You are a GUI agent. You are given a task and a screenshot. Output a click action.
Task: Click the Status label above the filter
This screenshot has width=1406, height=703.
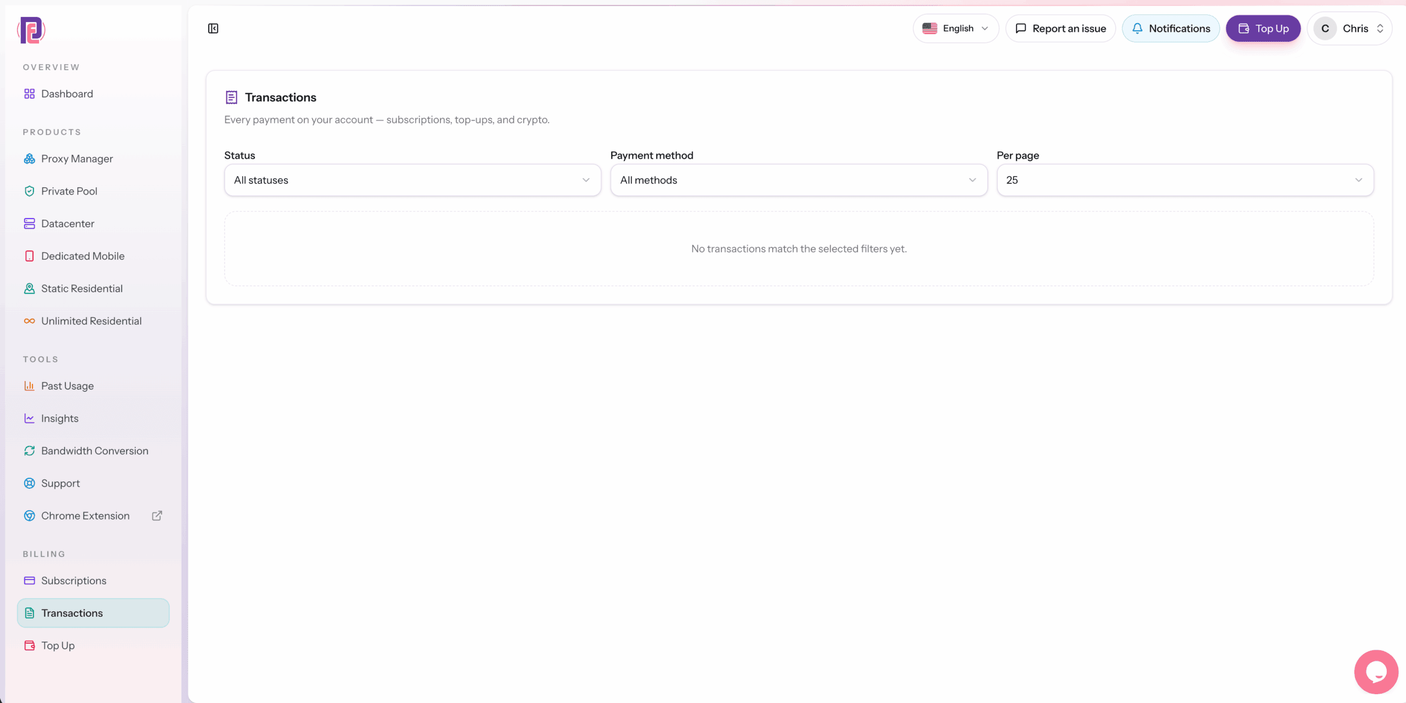pyautogui.click(x=239, y=155)
